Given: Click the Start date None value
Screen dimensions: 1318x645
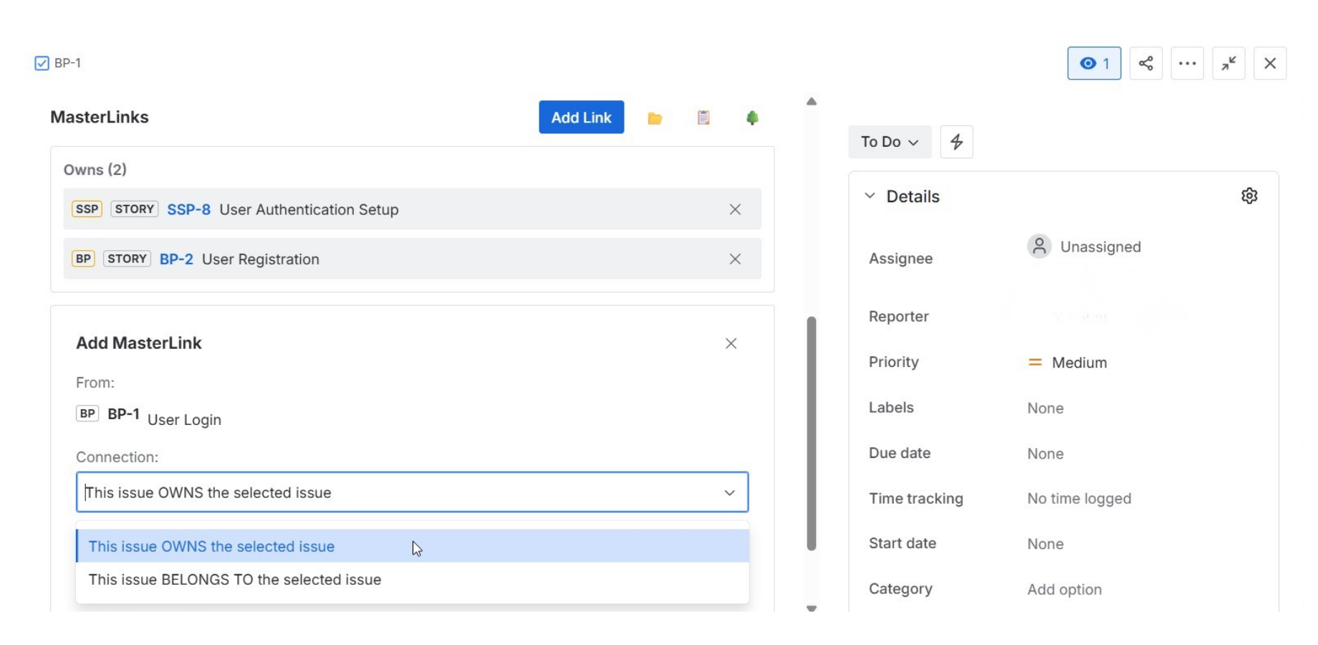Looking at the screenshot, I should coord(1046,544).
